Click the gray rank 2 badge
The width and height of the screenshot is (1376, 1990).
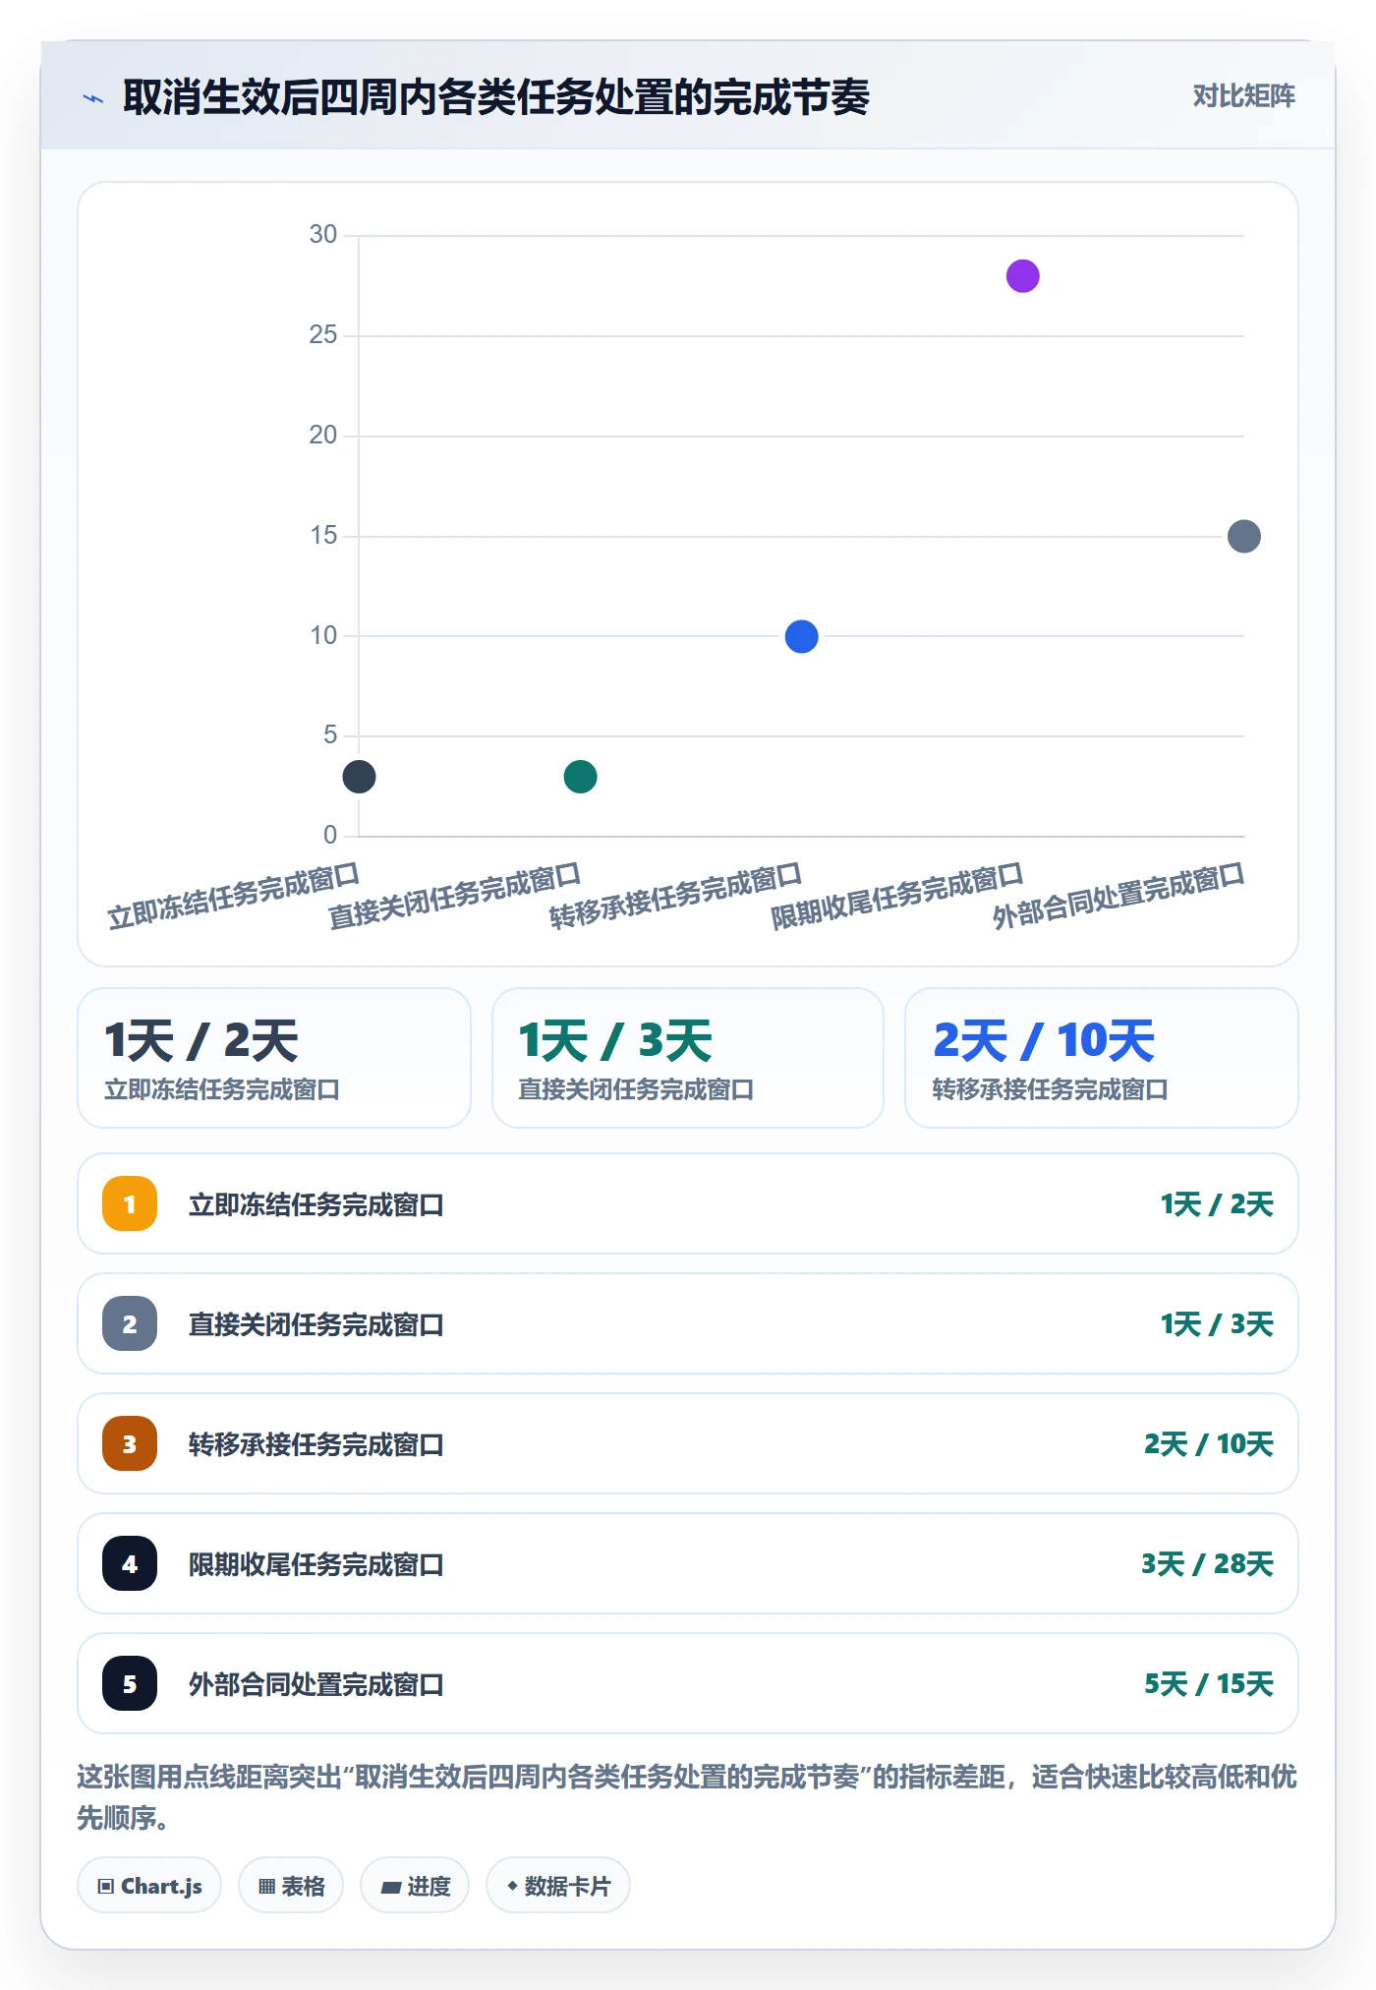coord(130,1323)
